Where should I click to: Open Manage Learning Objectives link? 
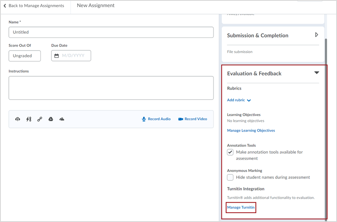point(251,130)
